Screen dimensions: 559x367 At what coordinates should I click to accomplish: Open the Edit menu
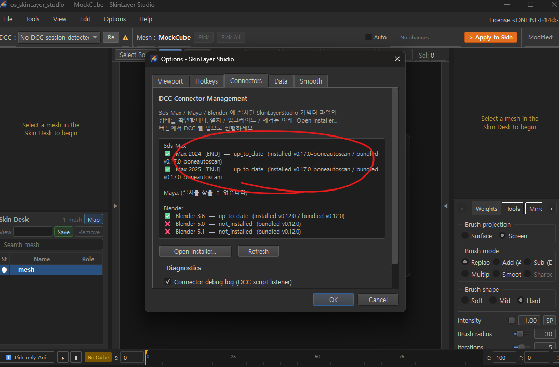click(x=85, y=19)
